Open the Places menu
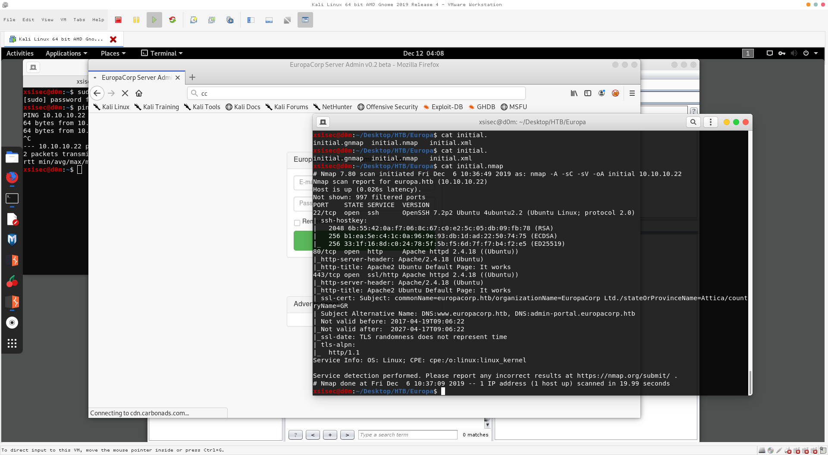Image resolution: width=828 pixels, height=455 pixels. (x=113, y=53)
